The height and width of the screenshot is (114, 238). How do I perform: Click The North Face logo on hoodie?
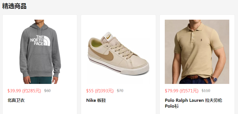(40, 41)
